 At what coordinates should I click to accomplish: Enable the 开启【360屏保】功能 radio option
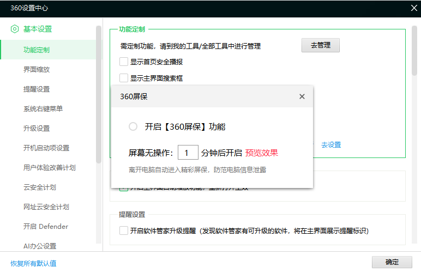[133, 126]
